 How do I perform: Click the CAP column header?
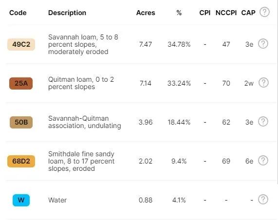click(248, 13)
